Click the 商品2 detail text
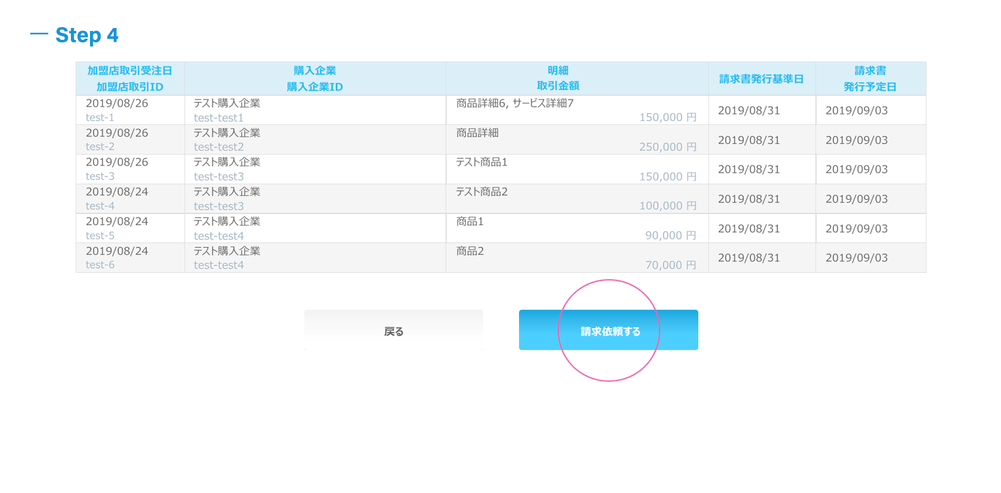 point(470,251)
